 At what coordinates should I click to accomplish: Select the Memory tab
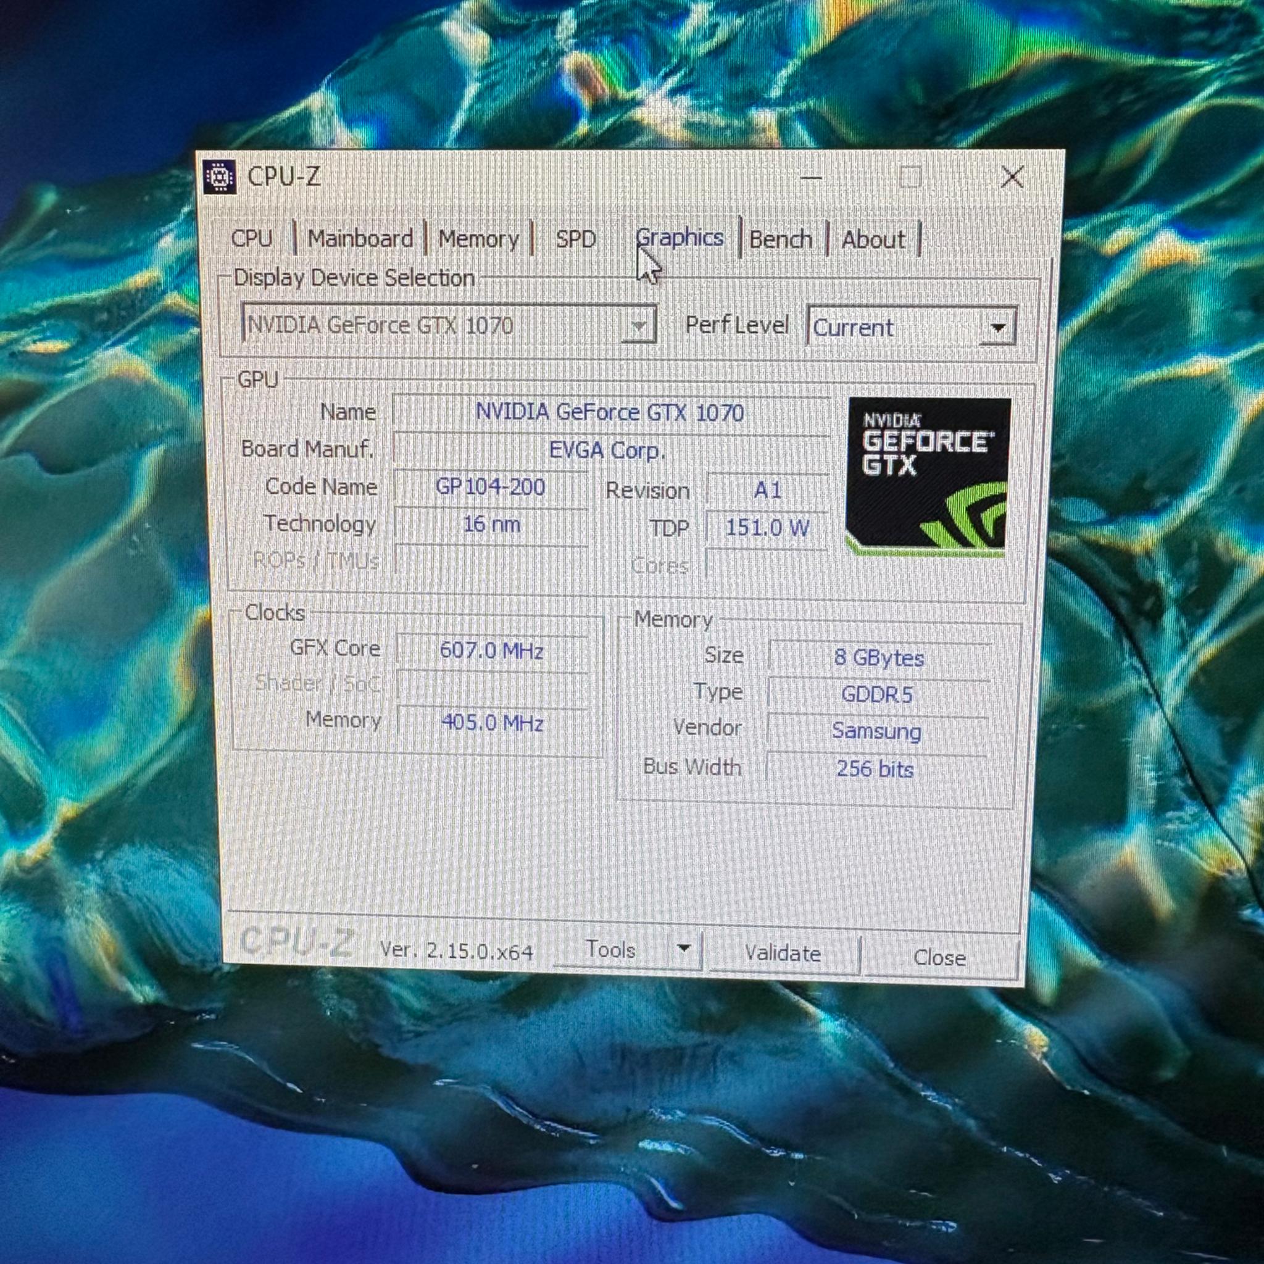[x=478, y=239]
